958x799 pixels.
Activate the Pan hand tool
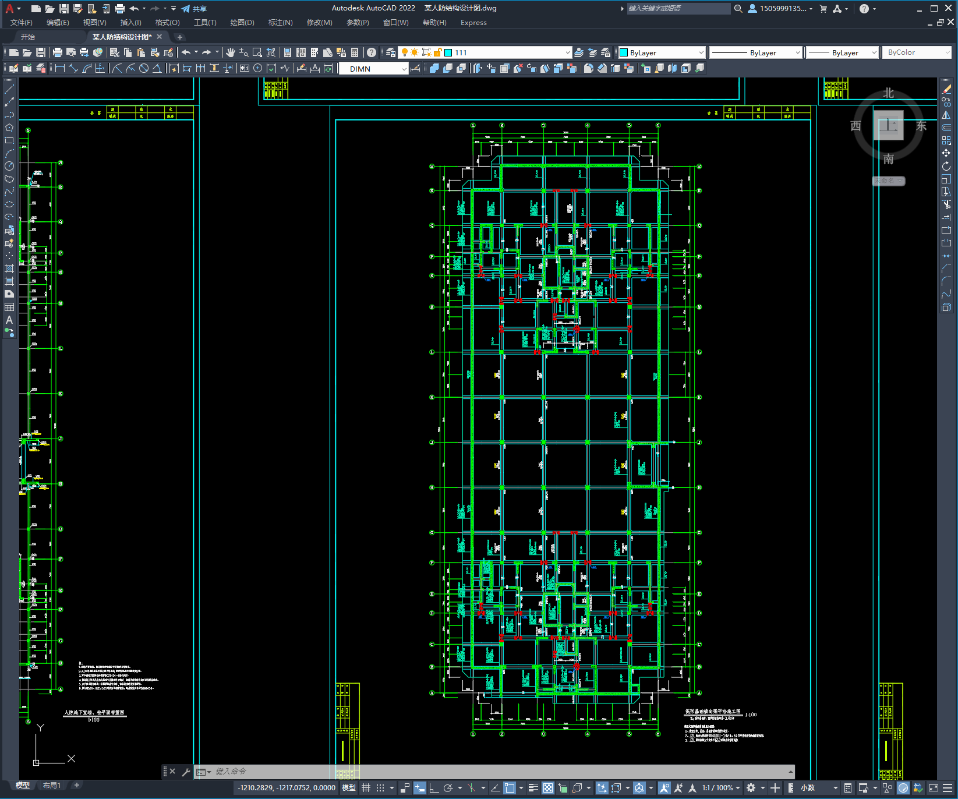click(231, 52)
